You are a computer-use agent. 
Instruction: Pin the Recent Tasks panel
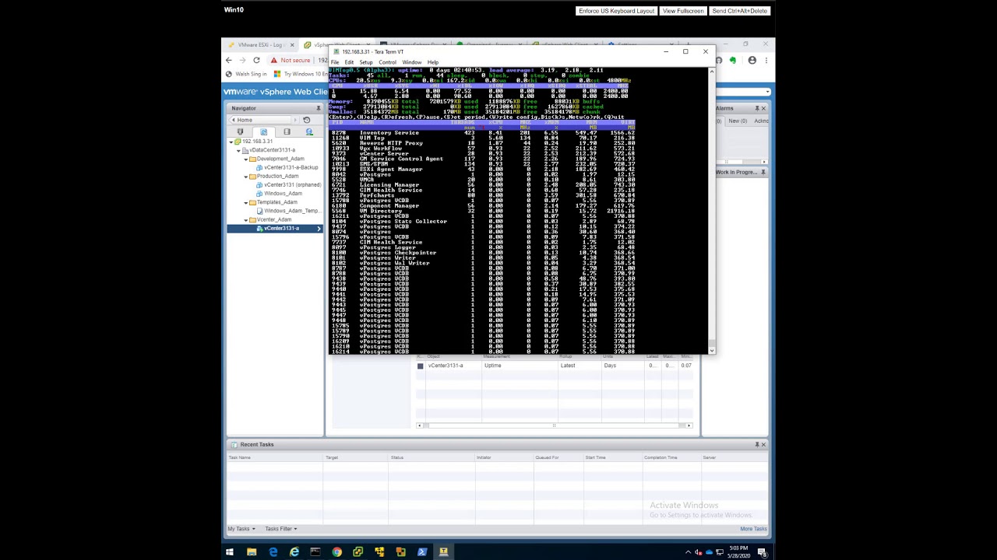[x=756, y=444]
